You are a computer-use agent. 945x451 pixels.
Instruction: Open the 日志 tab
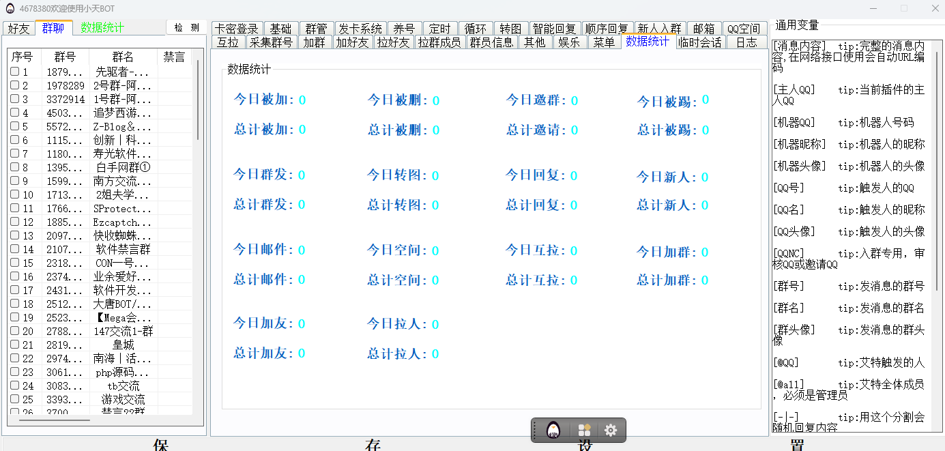746,42
